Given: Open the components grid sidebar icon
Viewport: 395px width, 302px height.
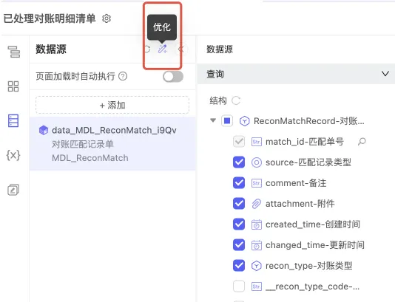Looking at the screenshot, I should point(13,86).
